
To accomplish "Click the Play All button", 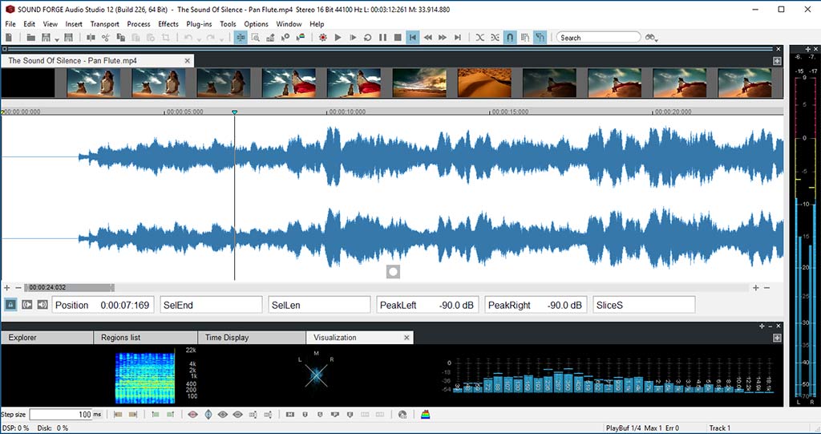I will (x=353, y=38).
